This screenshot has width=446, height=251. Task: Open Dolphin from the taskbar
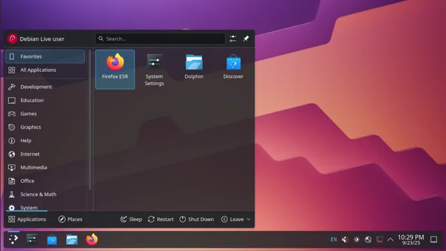72,239
